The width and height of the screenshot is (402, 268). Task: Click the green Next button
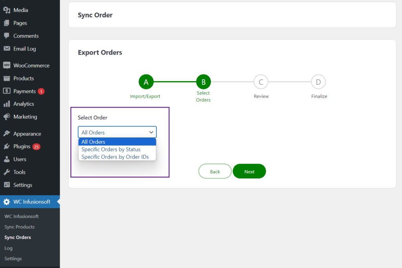(249, 171)
